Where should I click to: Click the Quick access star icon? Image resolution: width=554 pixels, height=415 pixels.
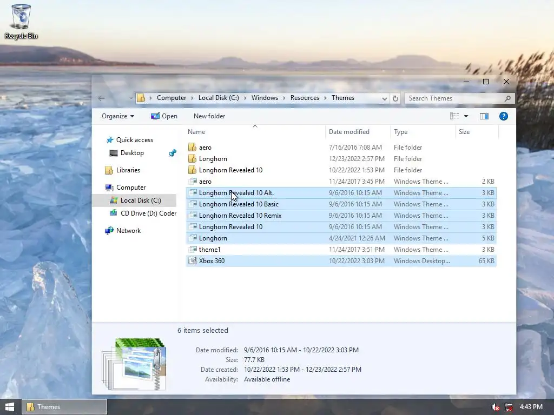click(110, 140)
